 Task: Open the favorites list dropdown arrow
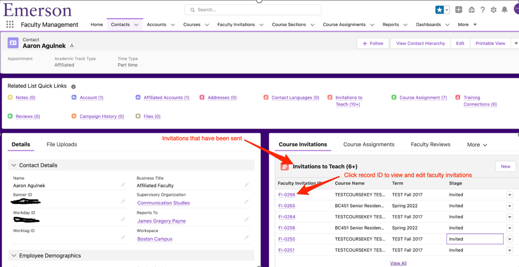click(447, 10)
